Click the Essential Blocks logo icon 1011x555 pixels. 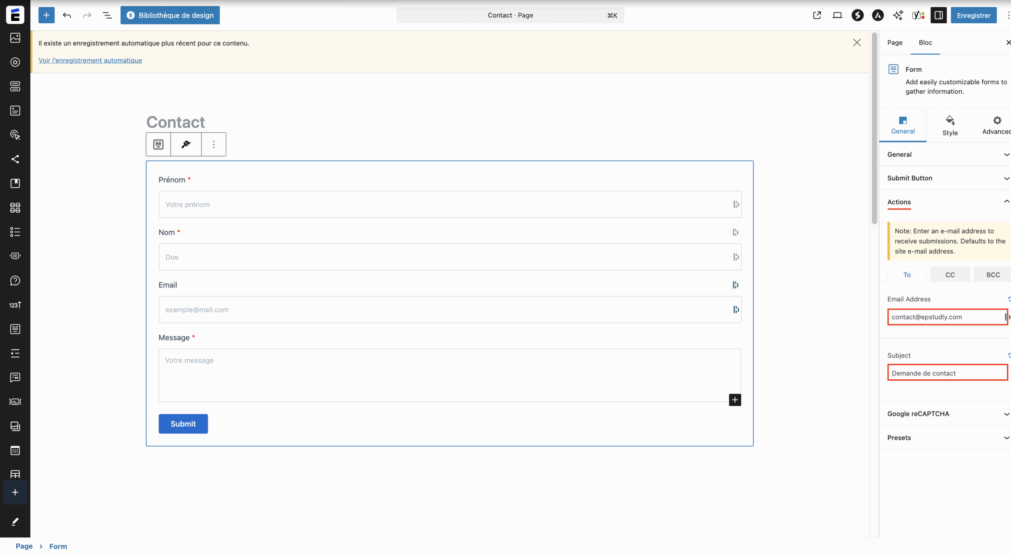15,15
